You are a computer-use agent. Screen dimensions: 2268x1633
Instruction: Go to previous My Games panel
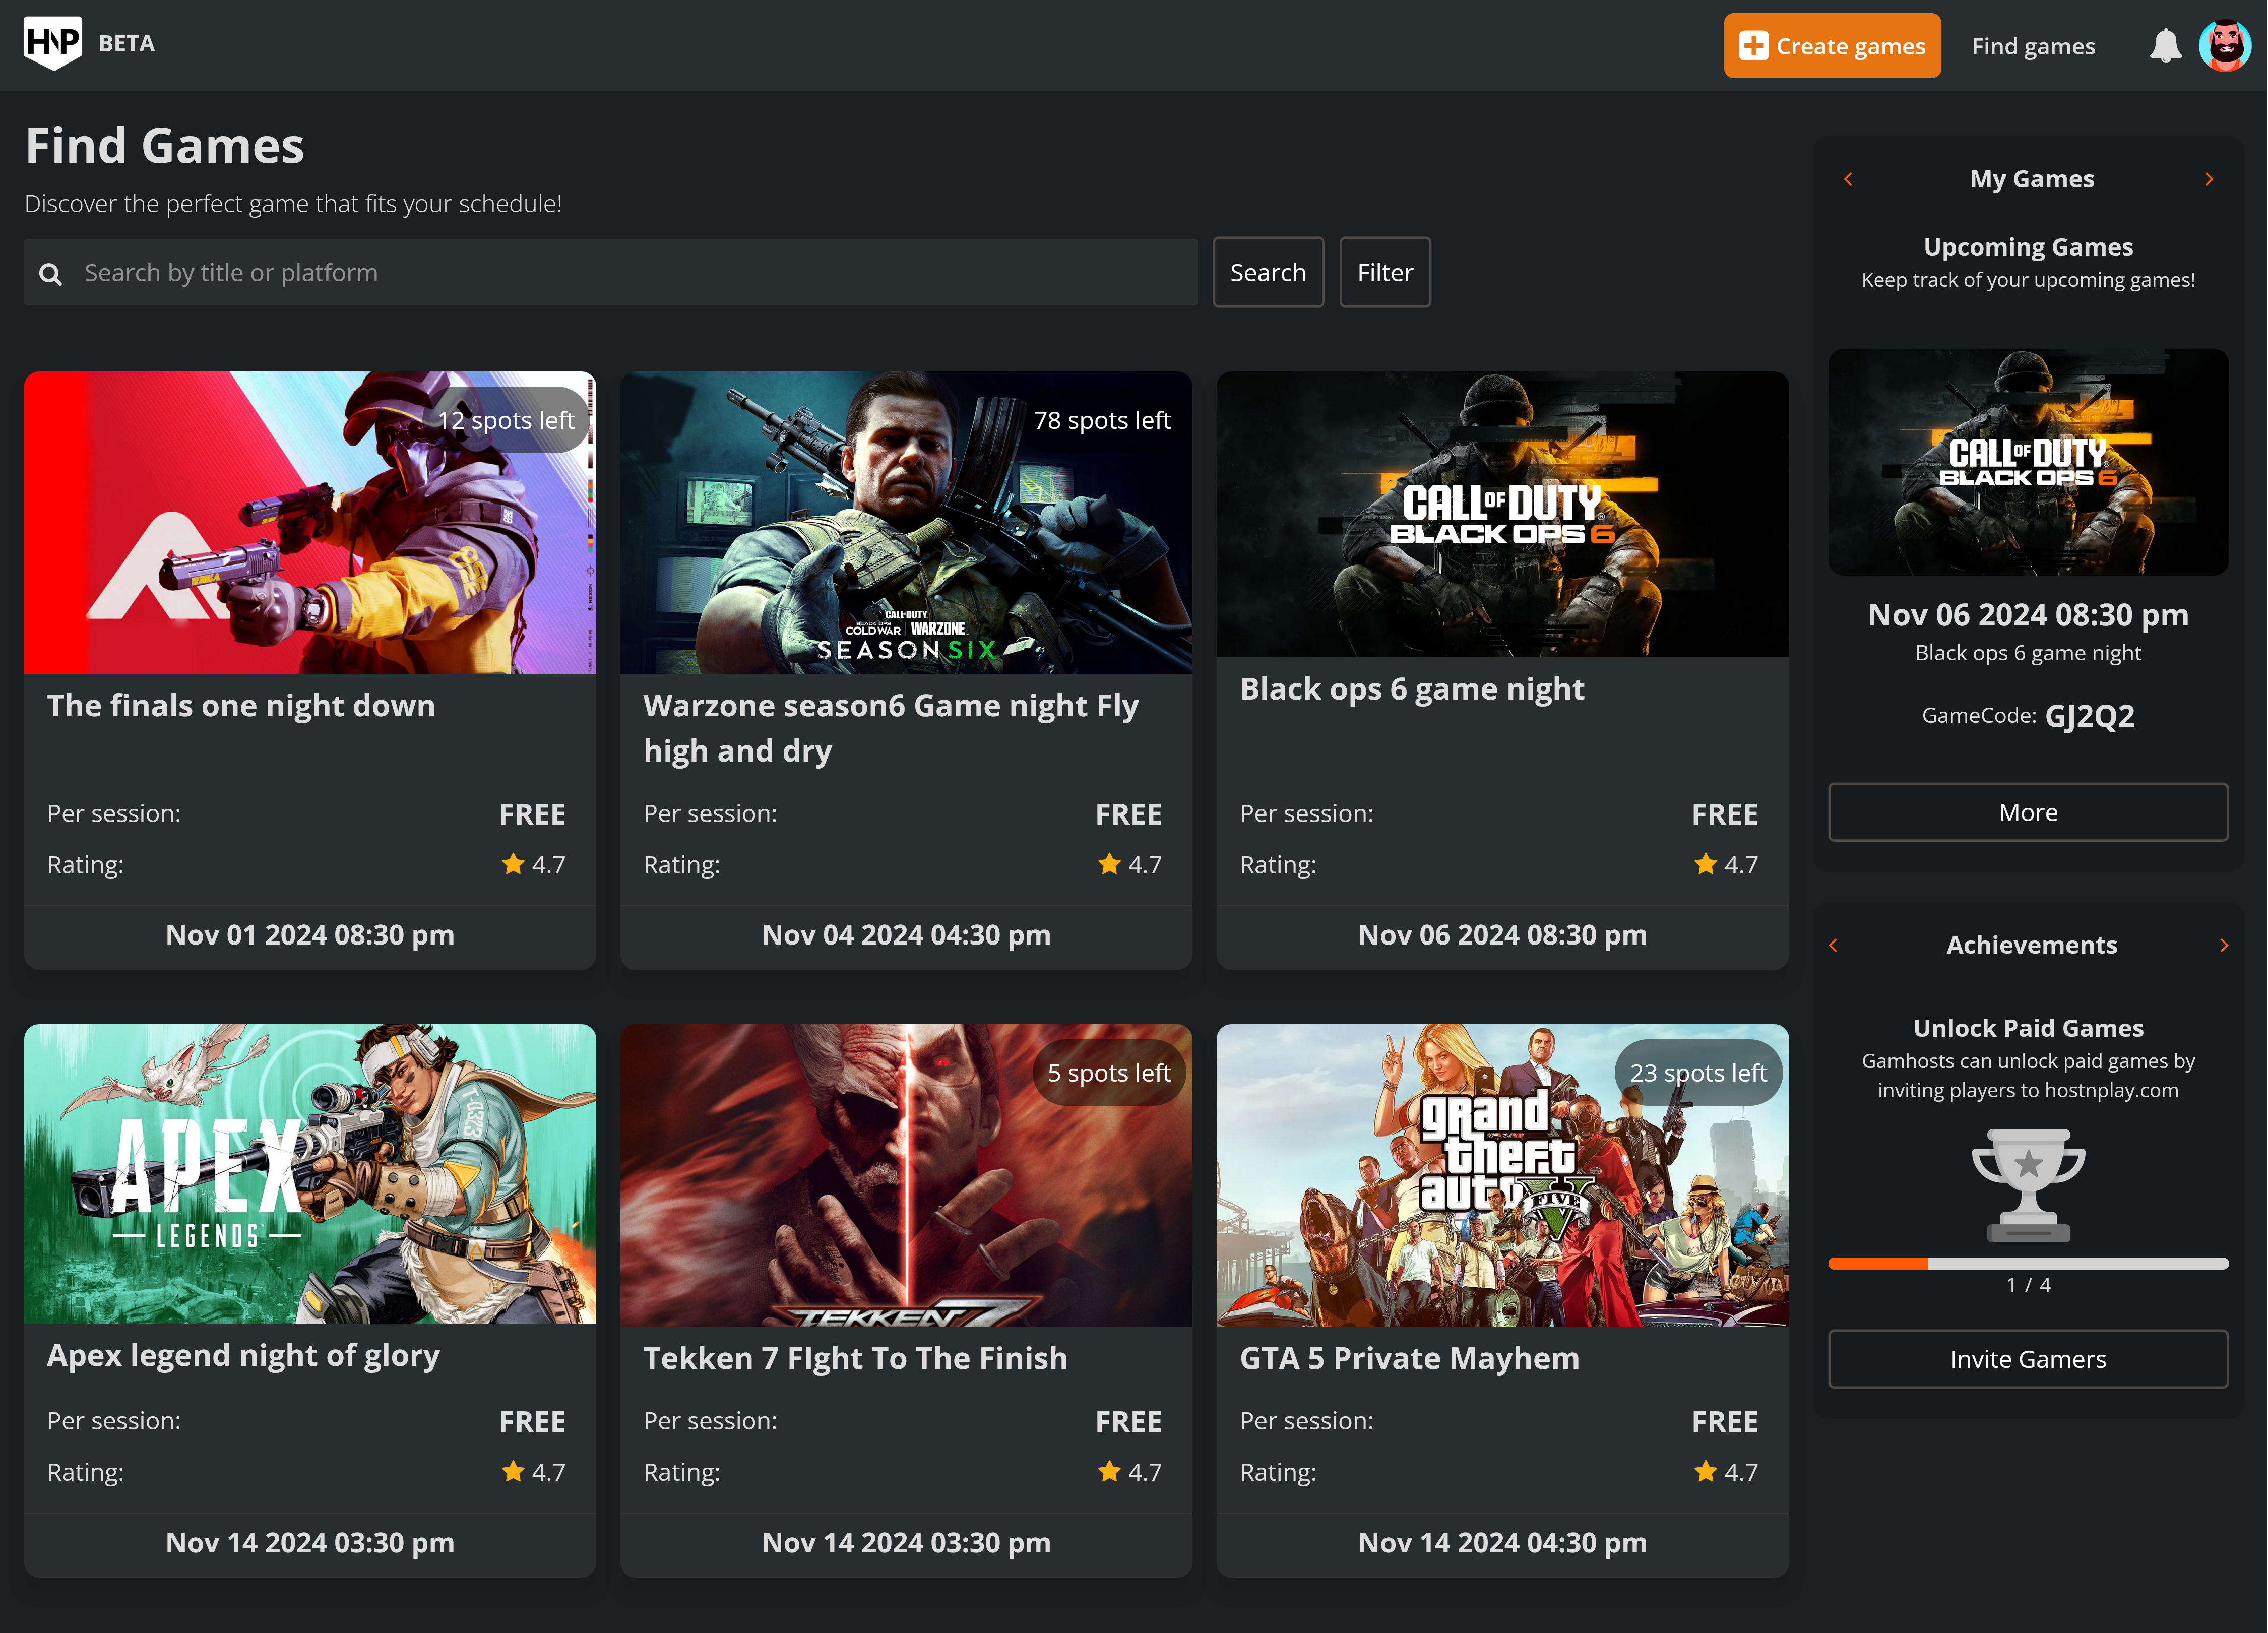(1848, 179)
